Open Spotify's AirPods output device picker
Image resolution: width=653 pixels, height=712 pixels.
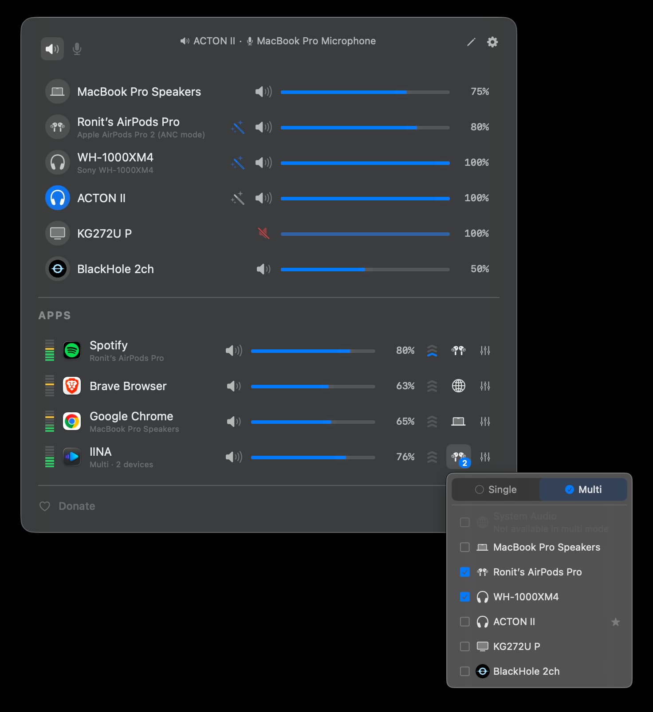pyautogui.click(x=458, y=351)
